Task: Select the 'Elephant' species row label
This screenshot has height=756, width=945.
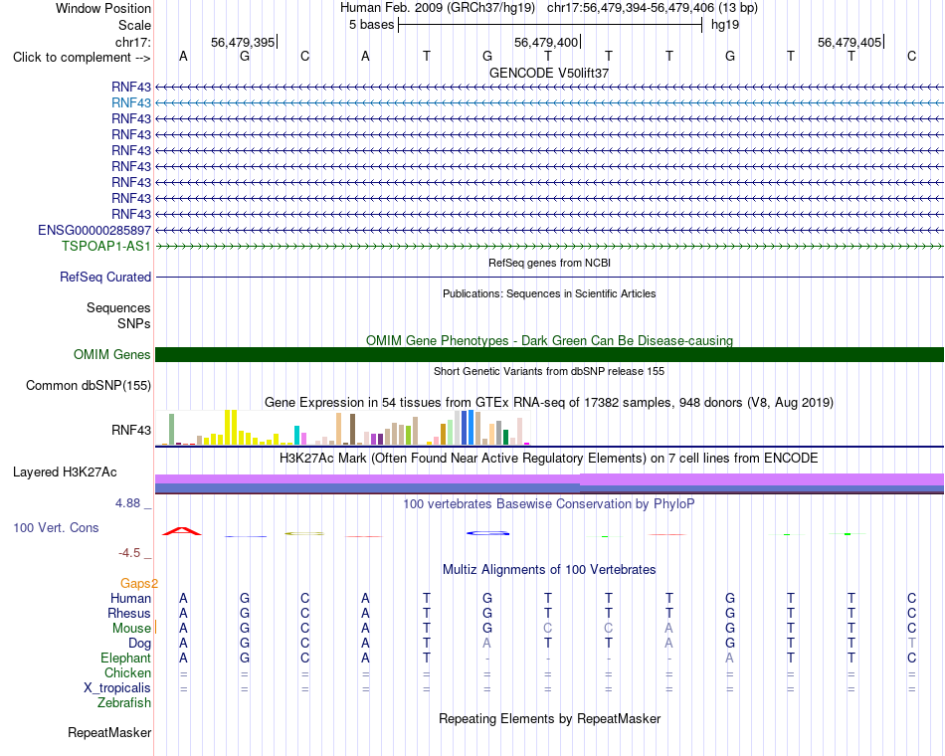Action: click(125, 659)
